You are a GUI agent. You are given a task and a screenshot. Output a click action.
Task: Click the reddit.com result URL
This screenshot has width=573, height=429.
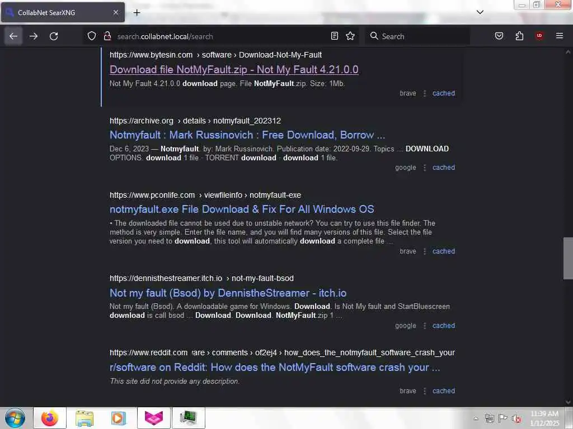[282, 353]
